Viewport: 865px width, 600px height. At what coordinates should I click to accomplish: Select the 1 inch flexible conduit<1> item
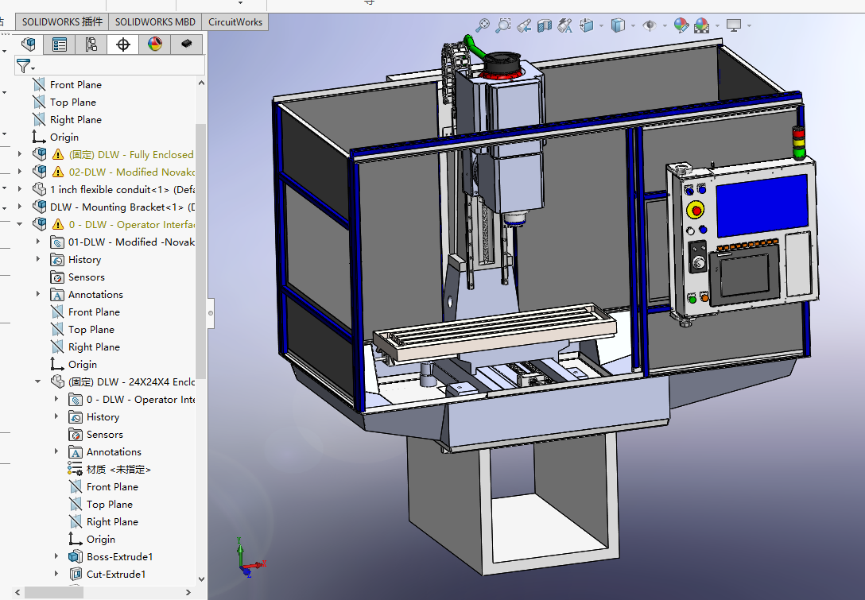pos(122,190)
